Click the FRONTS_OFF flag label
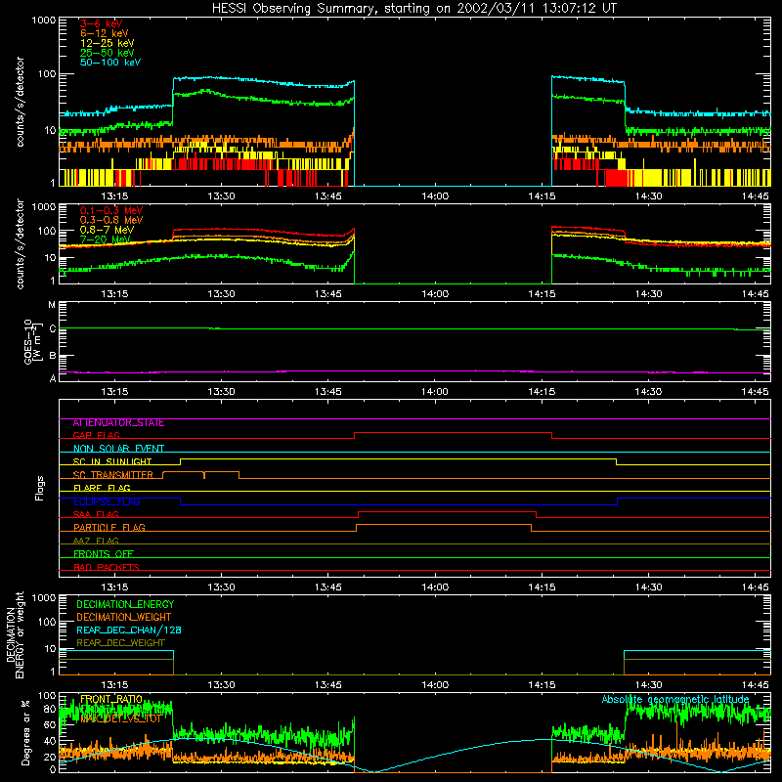Image resolution: width=782 pixels, height=782 pixels. [x=104, y=554]
